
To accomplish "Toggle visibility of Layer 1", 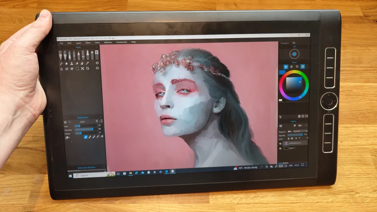I will [x=281, y=148].
